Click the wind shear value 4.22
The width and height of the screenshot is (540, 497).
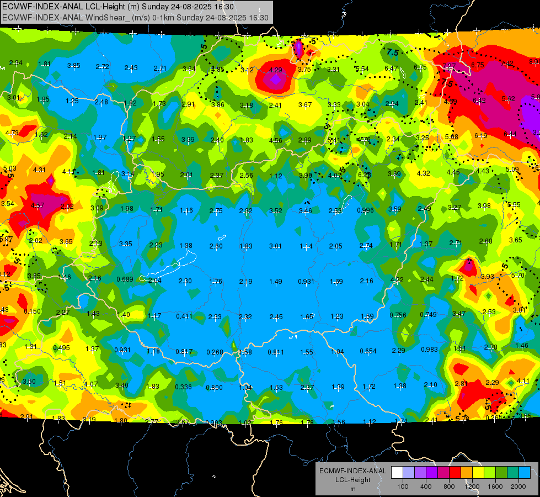397,279
